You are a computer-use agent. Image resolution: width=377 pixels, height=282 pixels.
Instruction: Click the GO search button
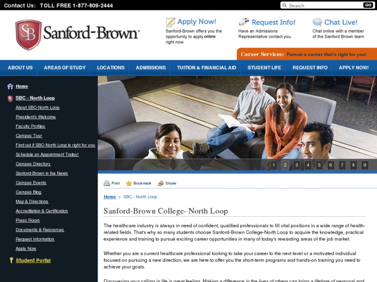(368, 5)
